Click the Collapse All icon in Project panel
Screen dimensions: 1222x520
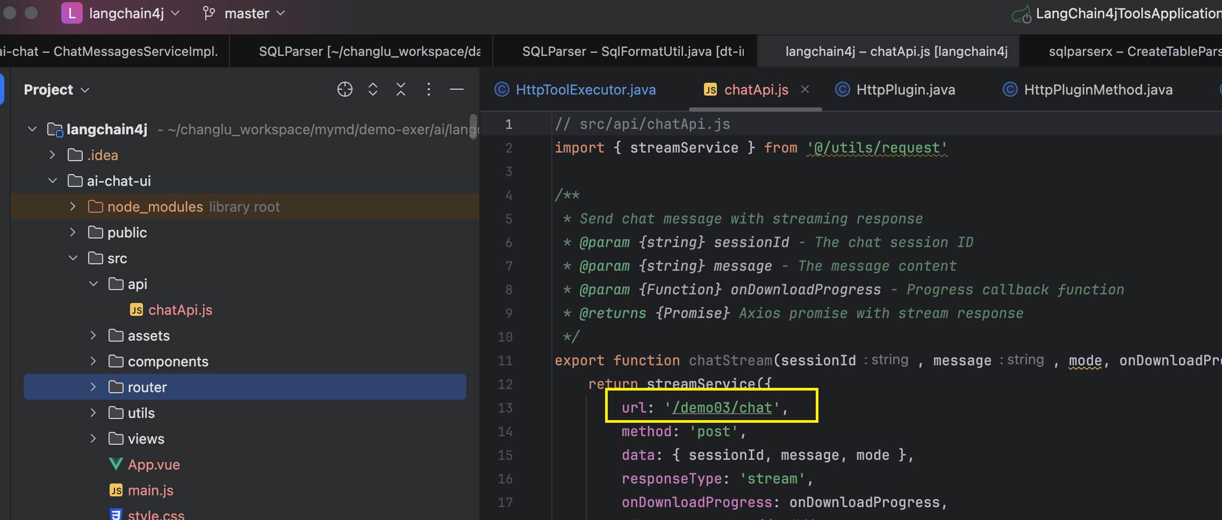(401, 89)
